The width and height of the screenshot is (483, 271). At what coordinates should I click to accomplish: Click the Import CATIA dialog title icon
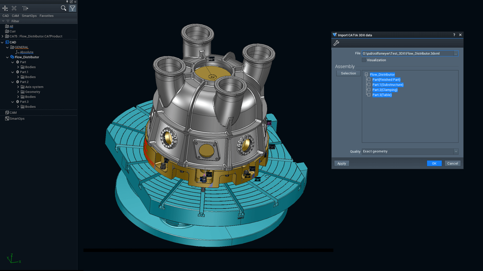point(335,35)
